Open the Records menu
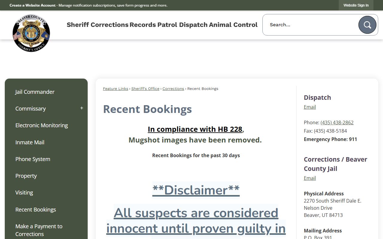The width and height of the screenshot is (383, 239). (143, 25)
